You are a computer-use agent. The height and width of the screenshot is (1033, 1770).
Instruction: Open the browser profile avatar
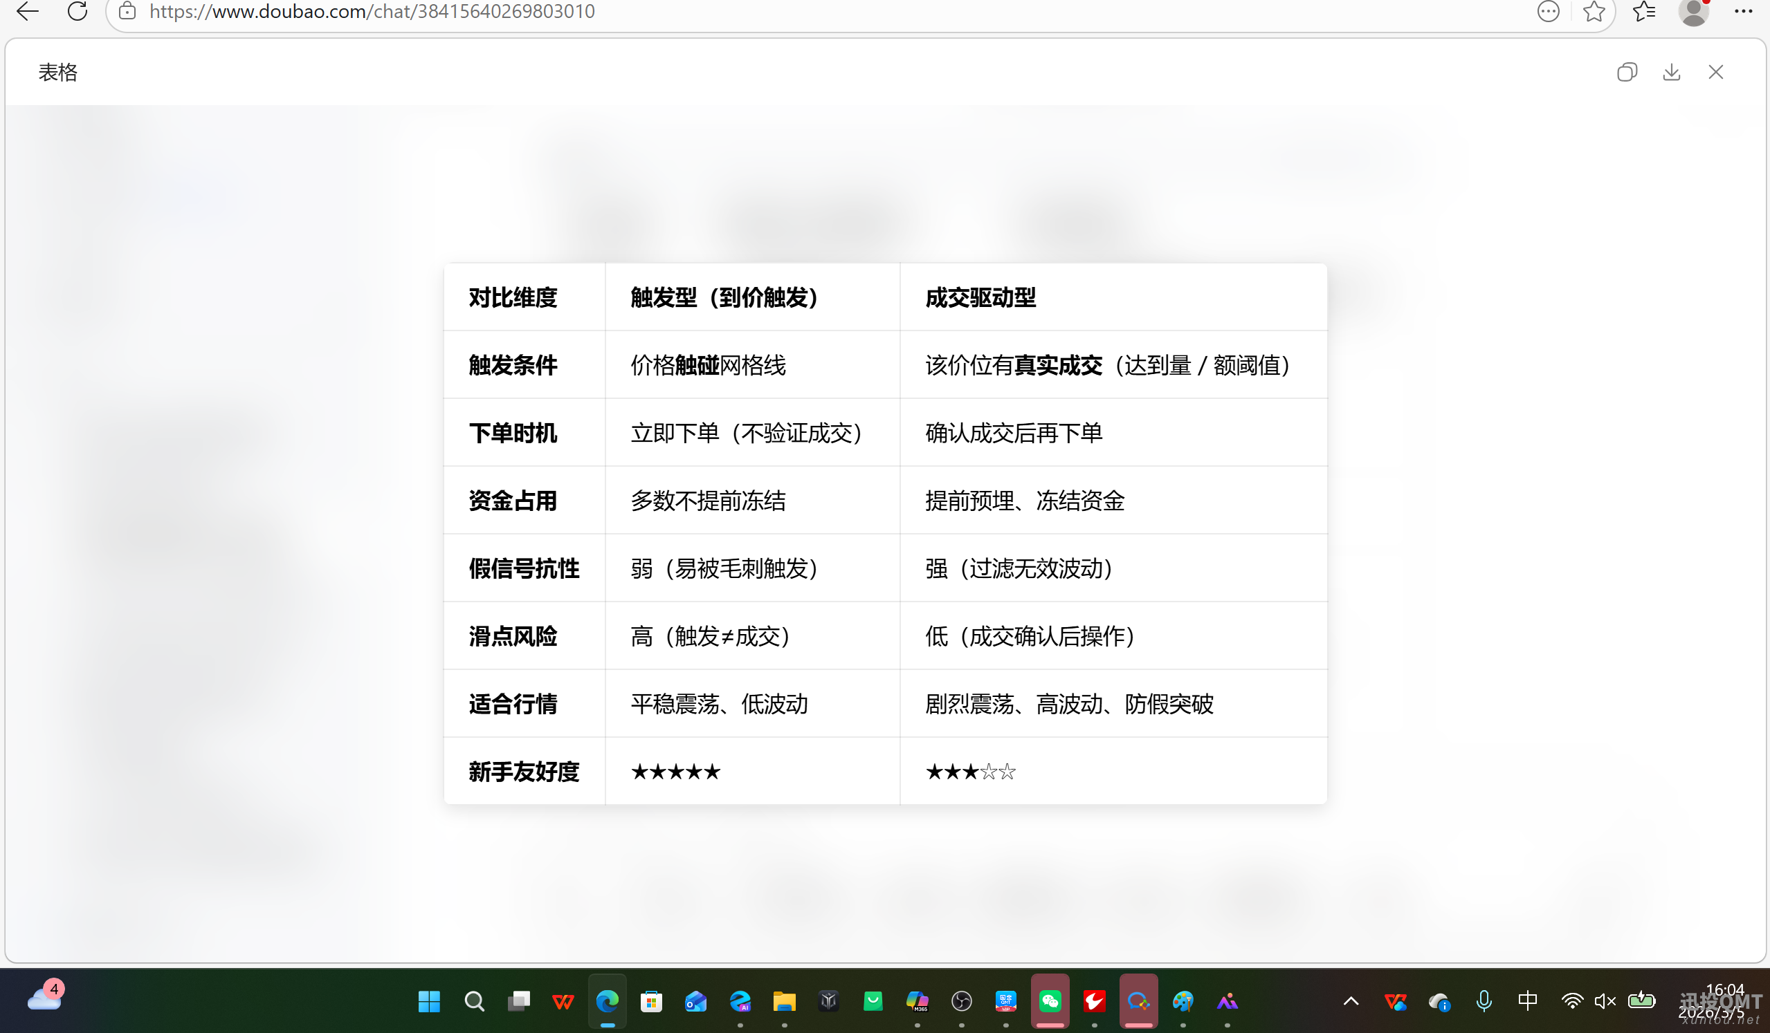[1693, 11]
